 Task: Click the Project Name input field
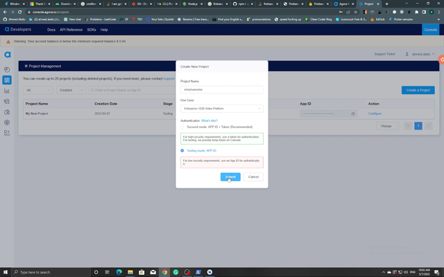[222, 89]
